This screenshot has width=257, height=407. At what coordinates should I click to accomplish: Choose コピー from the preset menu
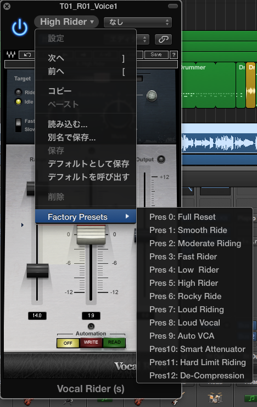pos(86,91)
